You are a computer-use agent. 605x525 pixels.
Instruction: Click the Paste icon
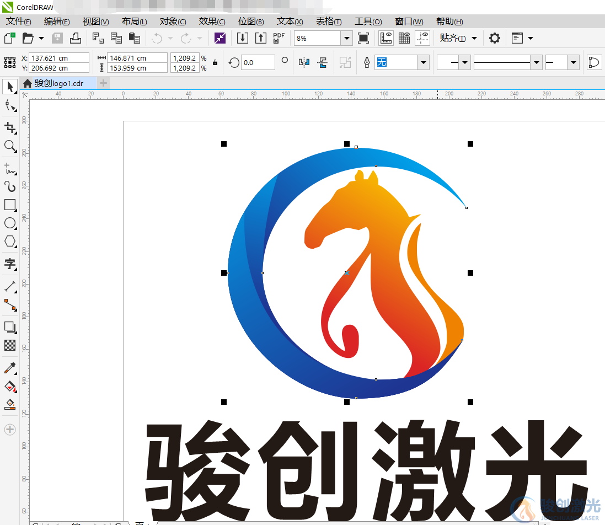click(134, 38)
